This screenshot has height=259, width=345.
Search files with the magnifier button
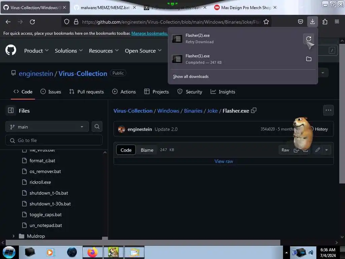coord(97,127)
